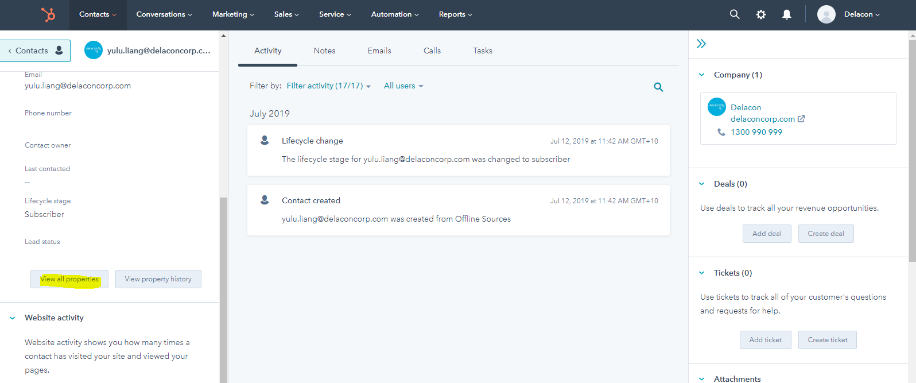
Task: Open the Reports navigation menu
Action: coord(456,14)
